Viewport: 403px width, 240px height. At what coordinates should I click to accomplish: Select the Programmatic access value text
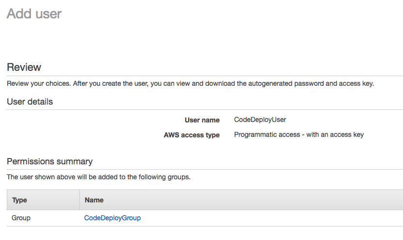click(299, 134)
